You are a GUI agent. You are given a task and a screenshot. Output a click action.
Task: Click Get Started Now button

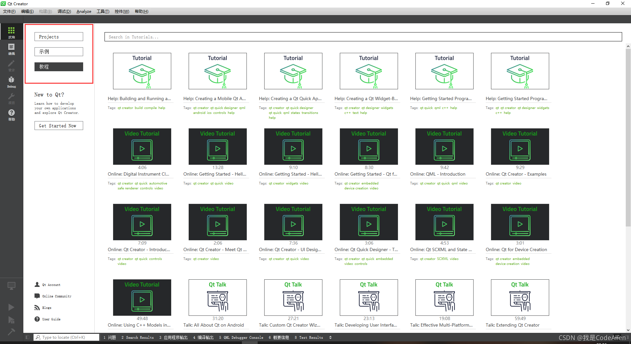tap(59, 126)
